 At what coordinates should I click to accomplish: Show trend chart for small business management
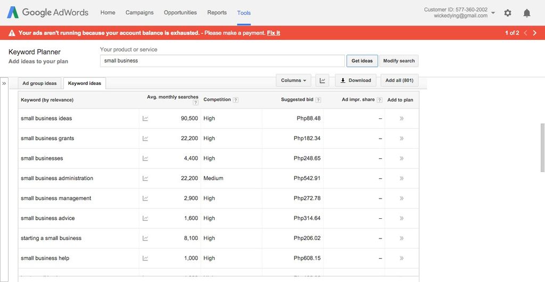pos(145,199)
